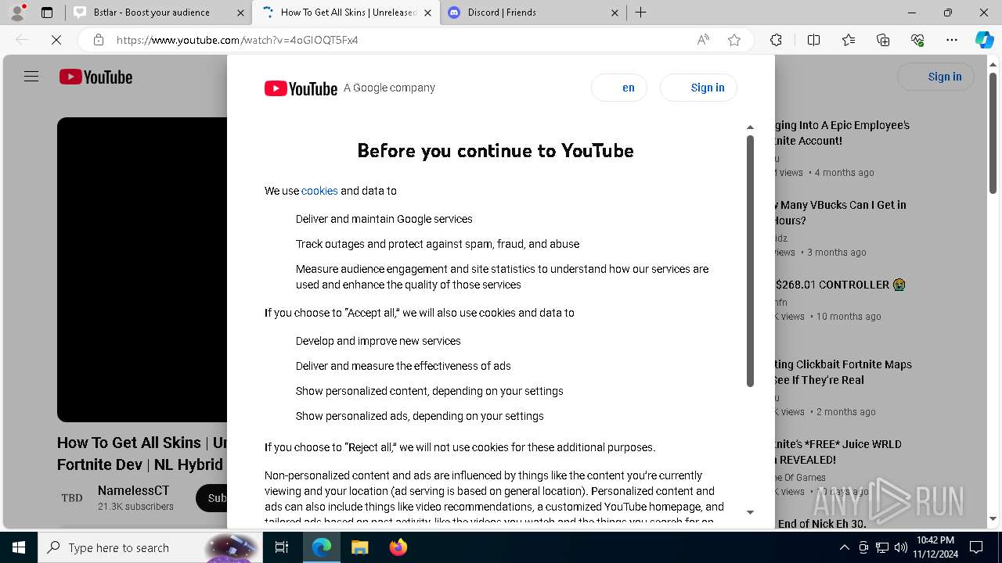
Task: Open '$268.01 CONTROLLER' recommended video
Action: point(840,285)
